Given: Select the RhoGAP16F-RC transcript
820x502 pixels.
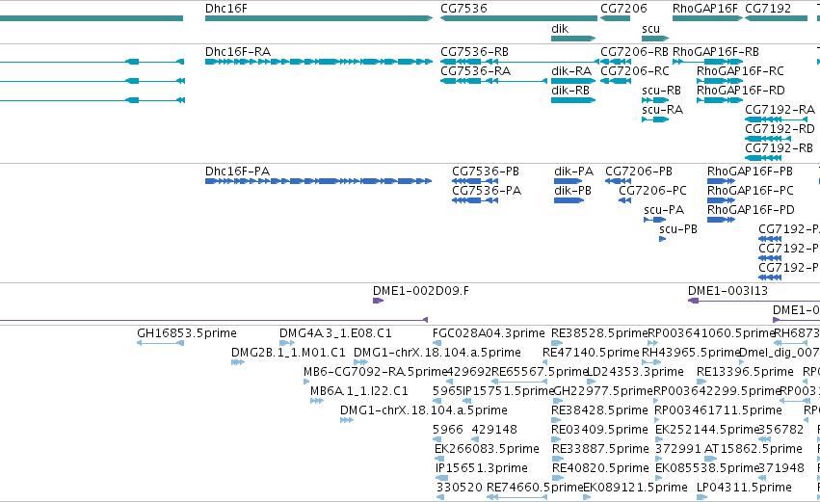Looking at the screenshot, I should (720, 81).
